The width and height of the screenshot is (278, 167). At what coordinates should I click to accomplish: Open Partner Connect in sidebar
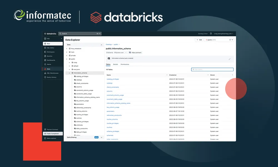(x=51, y=129)
